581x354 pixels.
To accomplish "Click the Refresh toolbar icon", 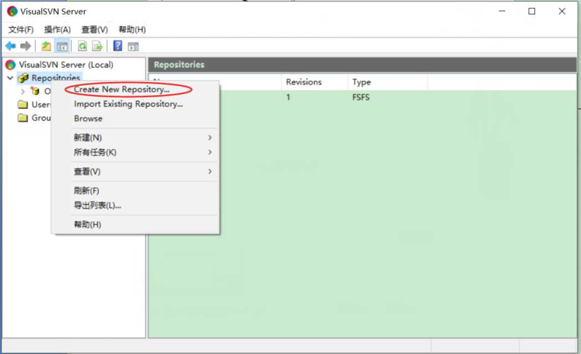I will coord(83,46).
